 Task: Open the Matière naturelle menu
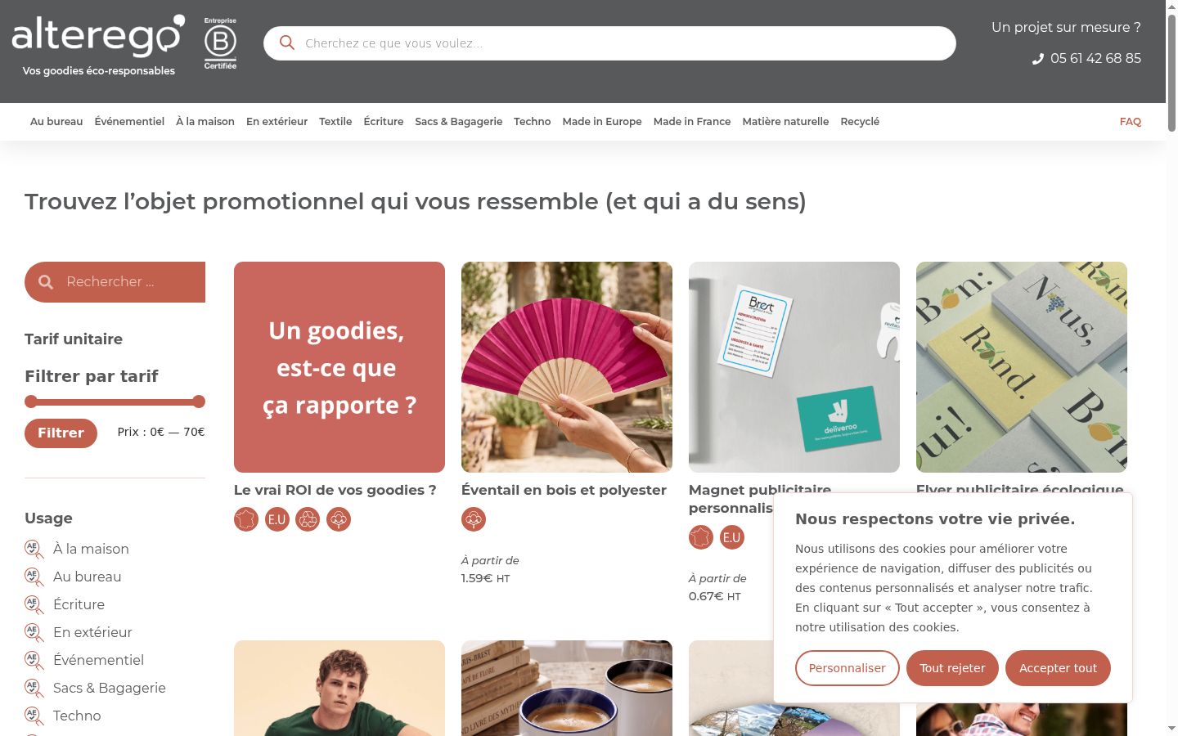click(x=785, y=122)
